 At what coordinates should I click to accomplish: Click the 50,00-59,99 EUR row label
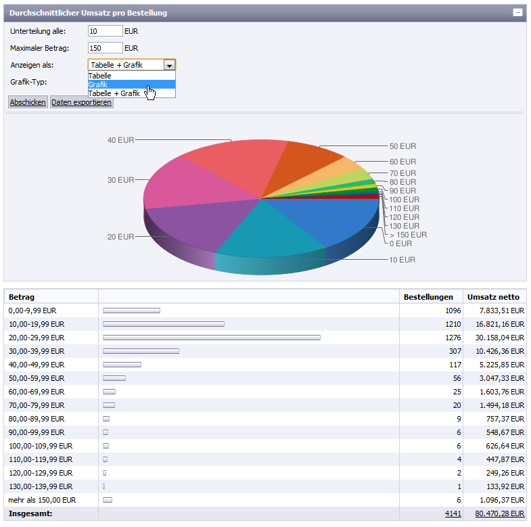(x=37, y=378)
